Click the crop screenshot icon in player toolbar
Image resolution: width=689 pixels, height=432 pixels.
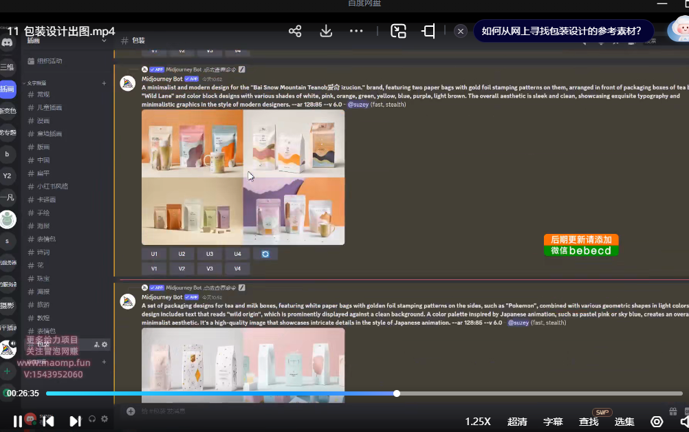pyautogui.click(x=428, y=31)
